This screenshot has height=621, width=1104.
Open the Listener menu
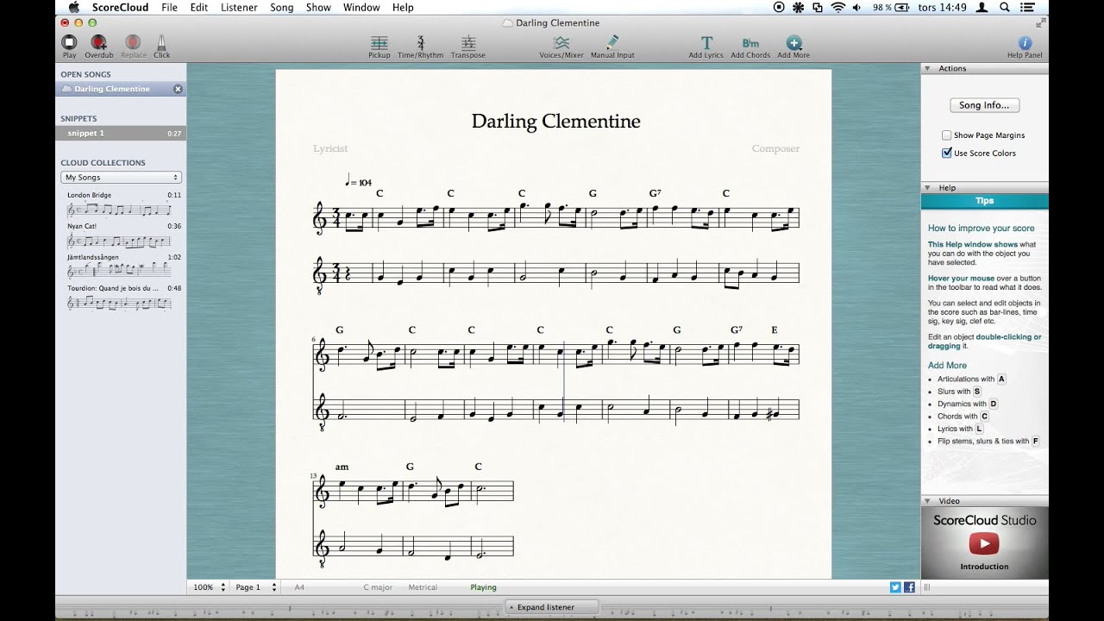click(x=239, y=8)
